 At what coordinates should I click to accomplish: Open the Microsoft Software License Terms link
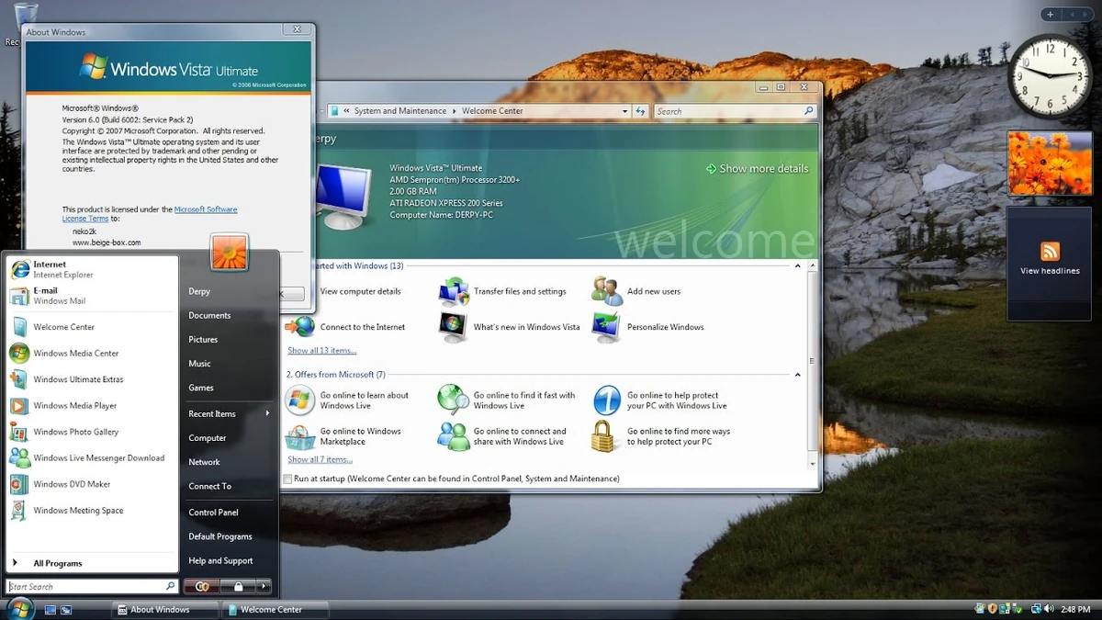point(206,209)
